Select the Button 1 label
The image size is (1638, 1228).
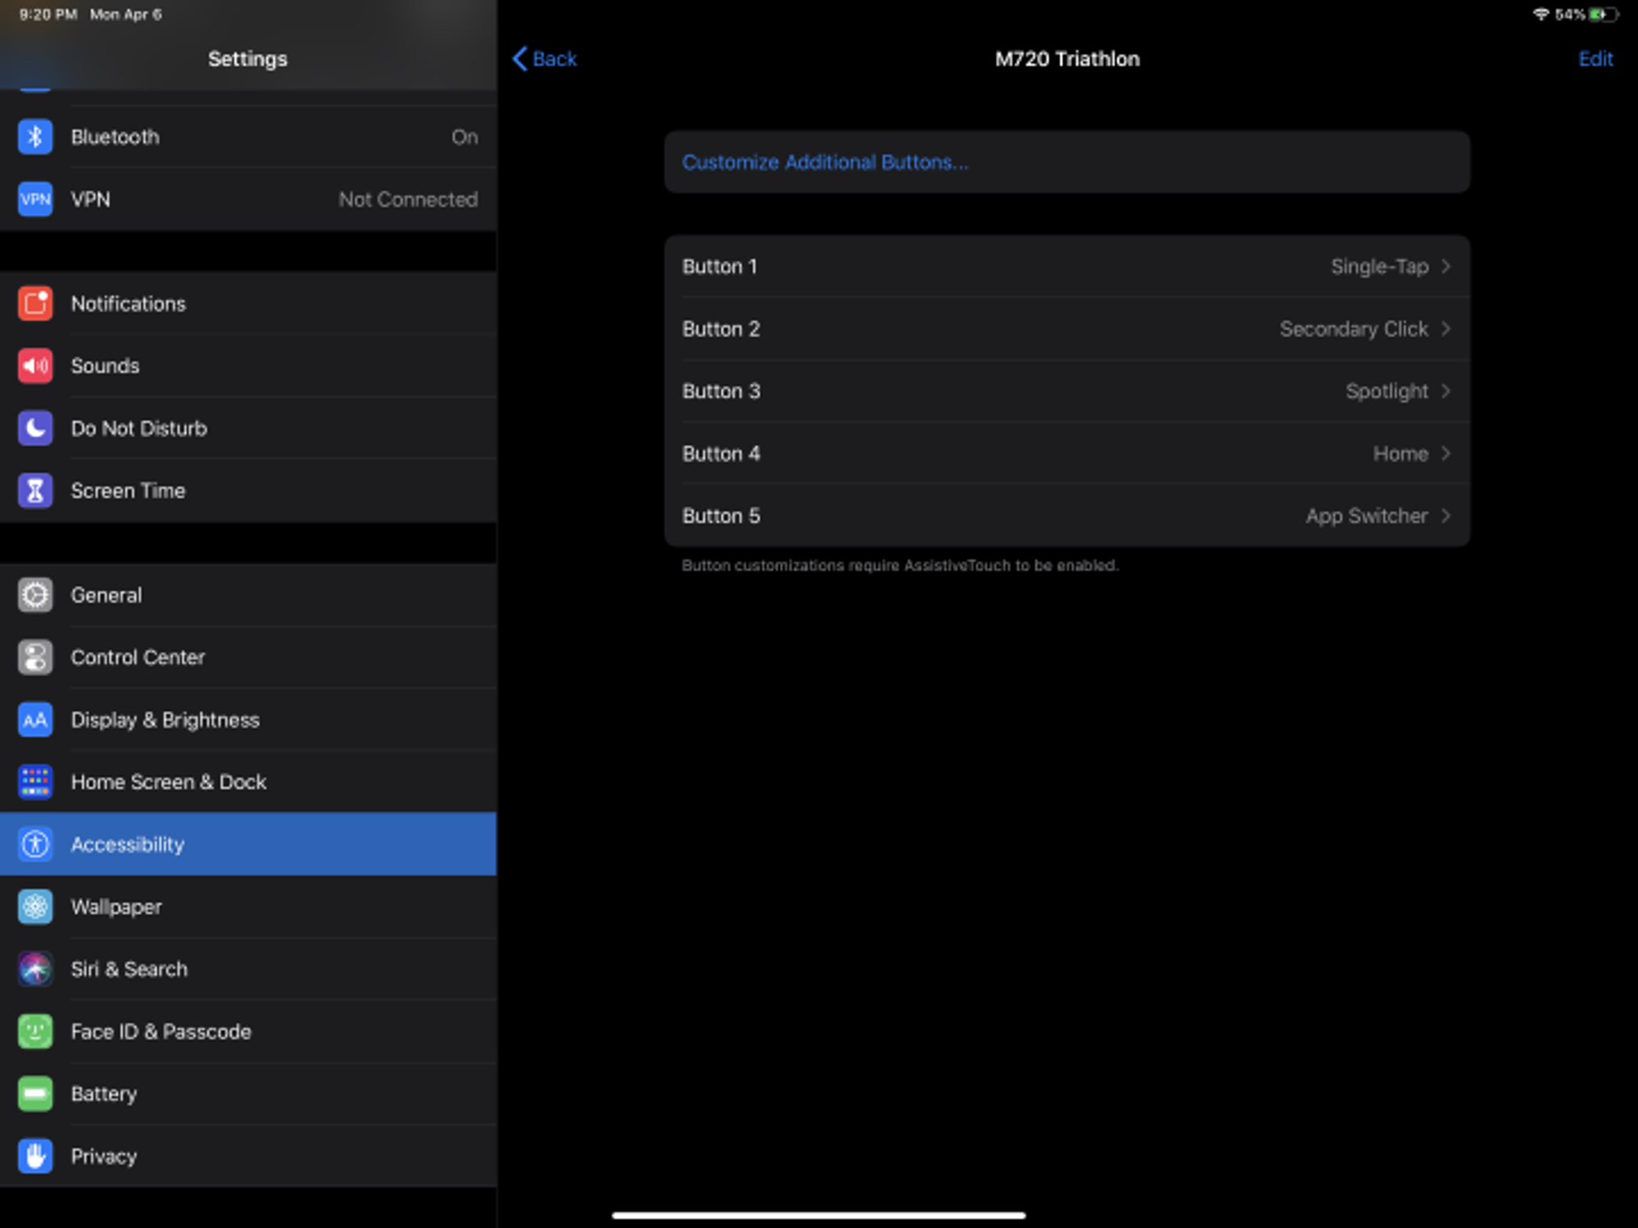pos(720,266)
